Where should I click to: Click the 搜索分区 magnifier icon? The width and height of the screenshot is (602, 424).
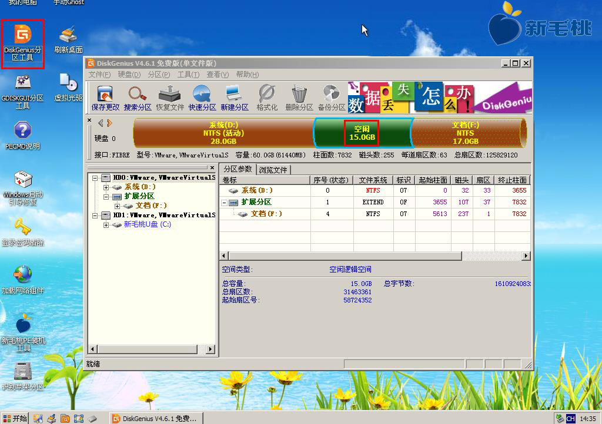[138, 98]
